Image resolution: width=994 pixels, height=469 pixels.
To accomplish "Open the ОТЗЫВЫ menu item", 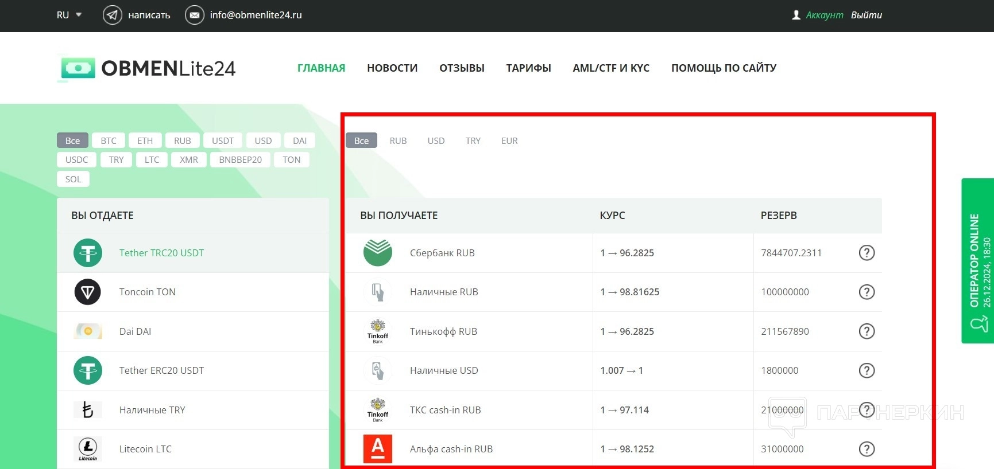I will coord(462,68).
